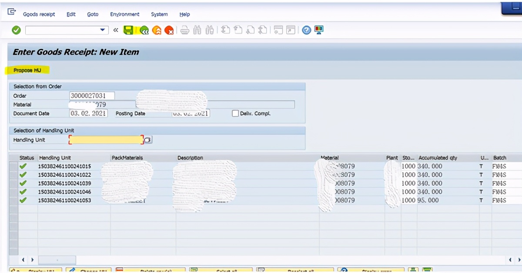Image resolution: width=522 pixels, height=273 pixels.
Task: Click the green Back icon
Action: pyautogui.click(x=144, y=30)
